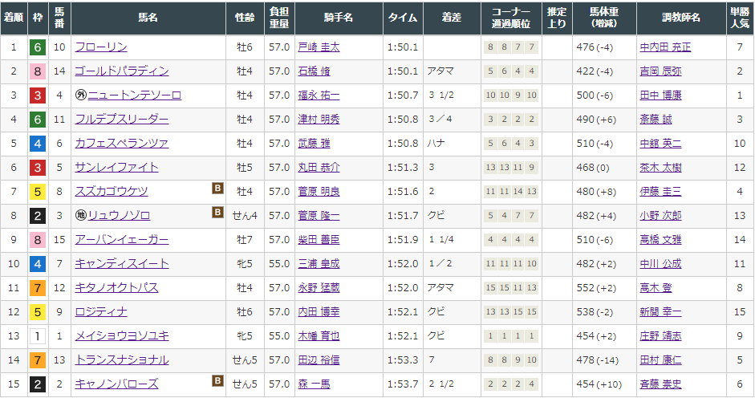Click the blinker B icon for スズカゴウケツ

pyautogui.click(x=217, y=188)
